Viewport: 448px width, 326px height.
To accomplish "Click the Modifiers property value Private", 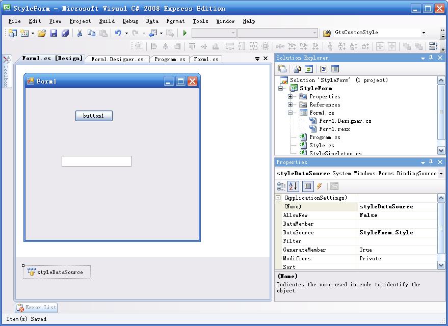I will click(398, 259).
